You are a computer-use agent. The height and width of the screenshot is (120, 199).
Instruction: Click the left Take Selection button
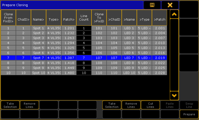tap(10, 105)
